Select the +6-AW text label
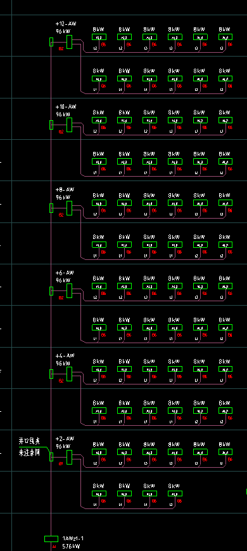The image size is (247, 551). (65, 273)
